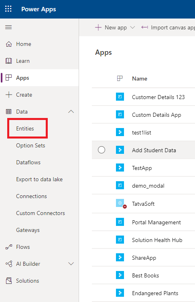Click the demo_modal app icon

pyautogui.click(x=120, y=185)
